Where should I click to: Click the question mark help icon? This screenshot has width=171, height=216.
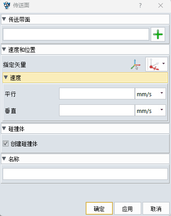tap(140, 5)
